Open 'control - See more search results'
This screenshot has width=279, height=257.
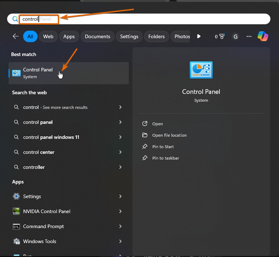[x=69, y=107]
